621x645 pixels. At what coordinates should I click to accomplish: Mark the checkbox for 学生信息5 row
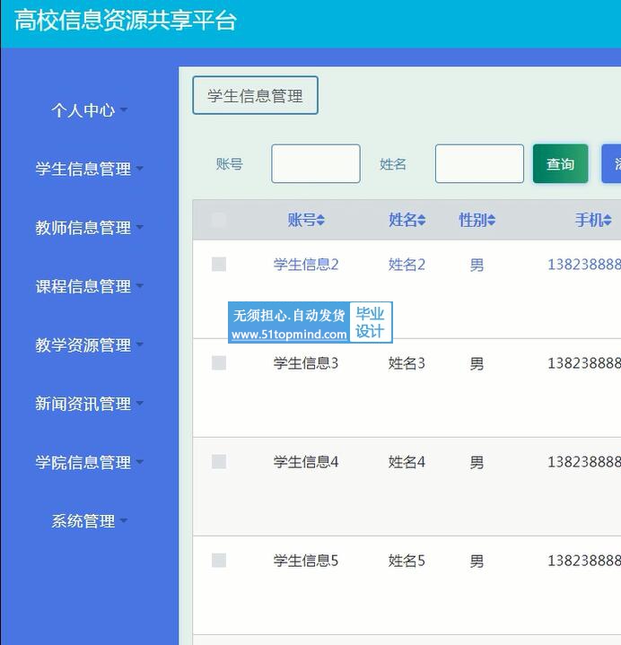coord(219,560)
